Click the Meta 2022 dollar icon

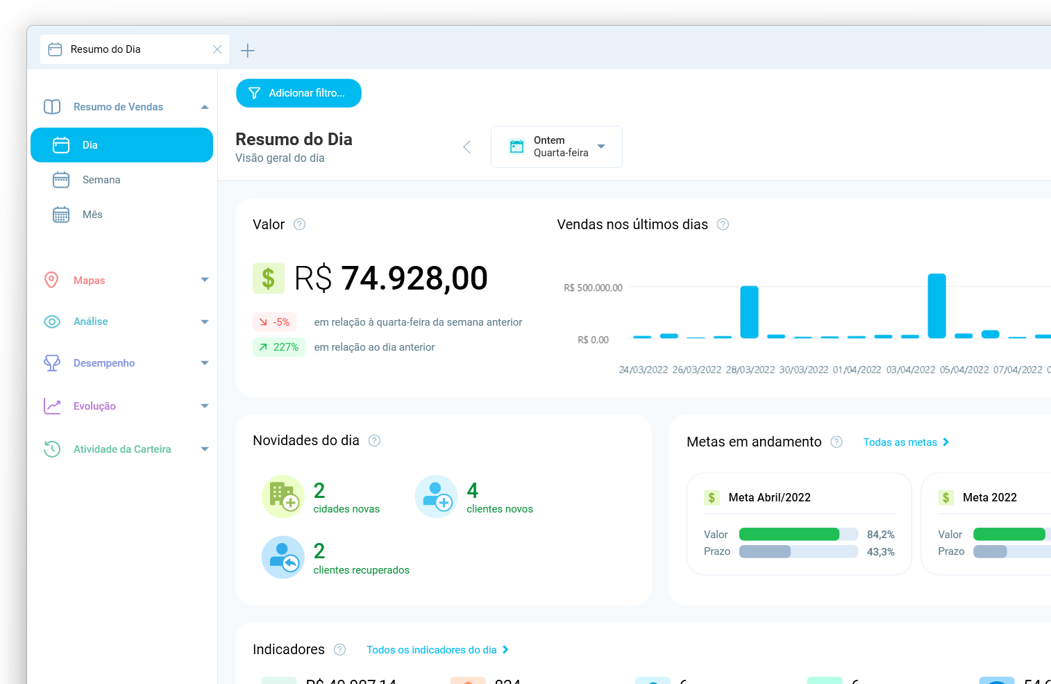pos(945,497)
